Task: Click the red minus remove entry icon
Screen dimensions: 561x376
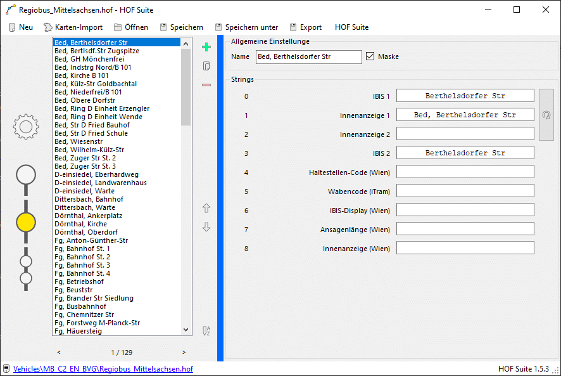Action: coord(206,85)
